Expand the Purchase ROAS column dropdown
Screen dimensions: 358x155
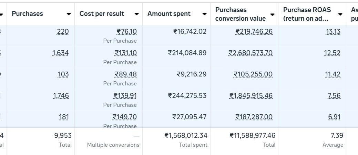(x=340, y=14)
